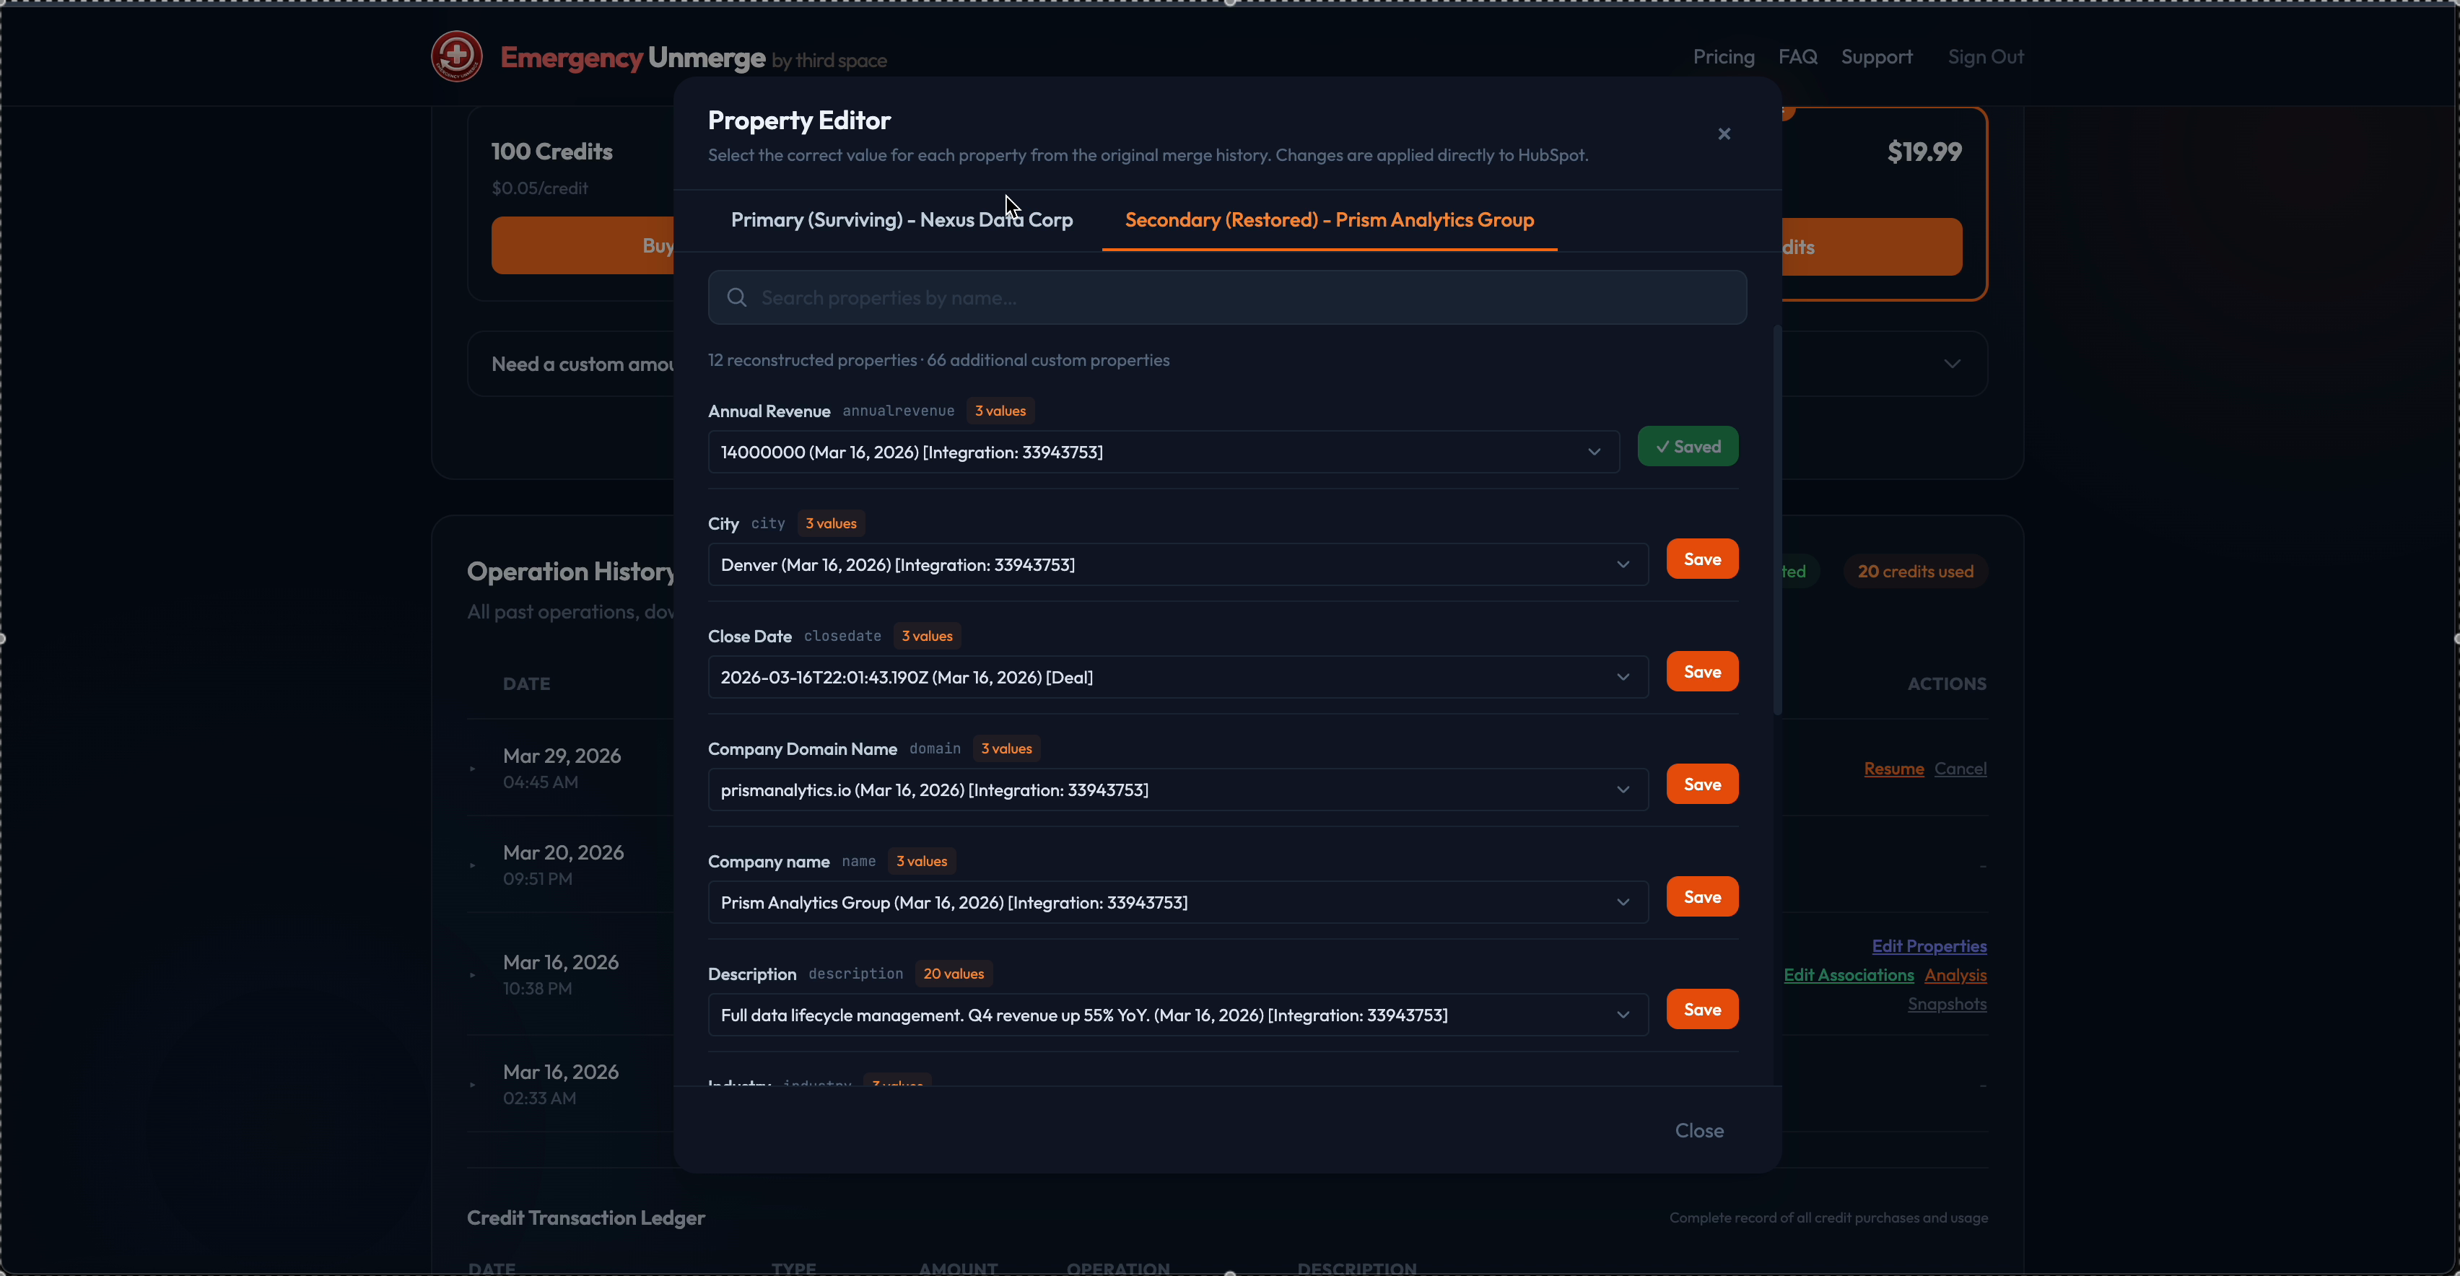Click the 3 values badge for City

point(831,523)
